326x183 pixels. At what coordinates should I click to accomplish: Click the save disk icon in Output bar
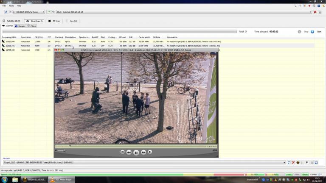(316, 162)
